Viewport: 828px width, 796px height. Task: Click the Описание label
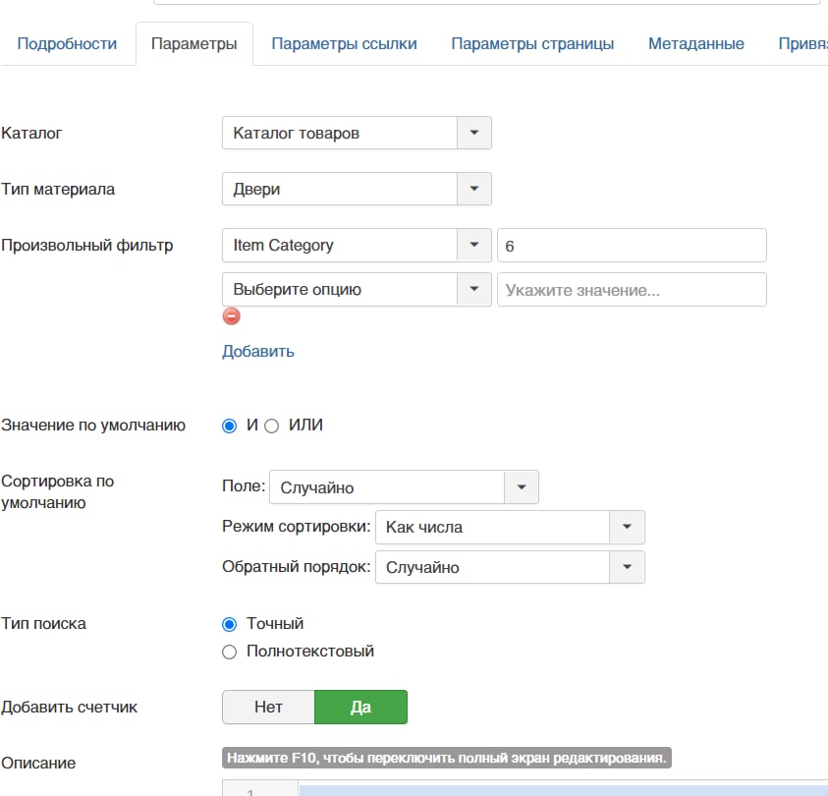[38, 763]
